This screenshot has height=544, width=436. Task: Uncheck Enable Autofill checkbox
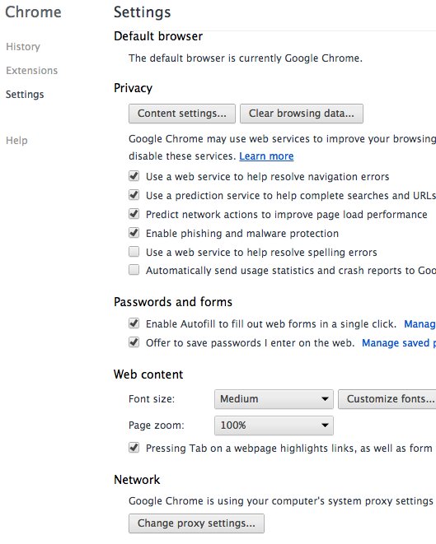click(134, 323)
